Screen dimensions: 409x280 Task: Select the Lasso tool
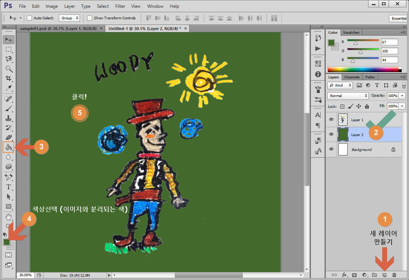[x=9, y=59]
